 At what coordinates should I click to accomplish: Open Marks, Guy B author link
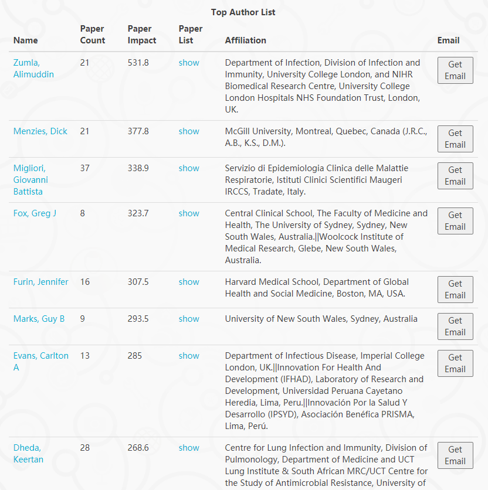(39, 319)
